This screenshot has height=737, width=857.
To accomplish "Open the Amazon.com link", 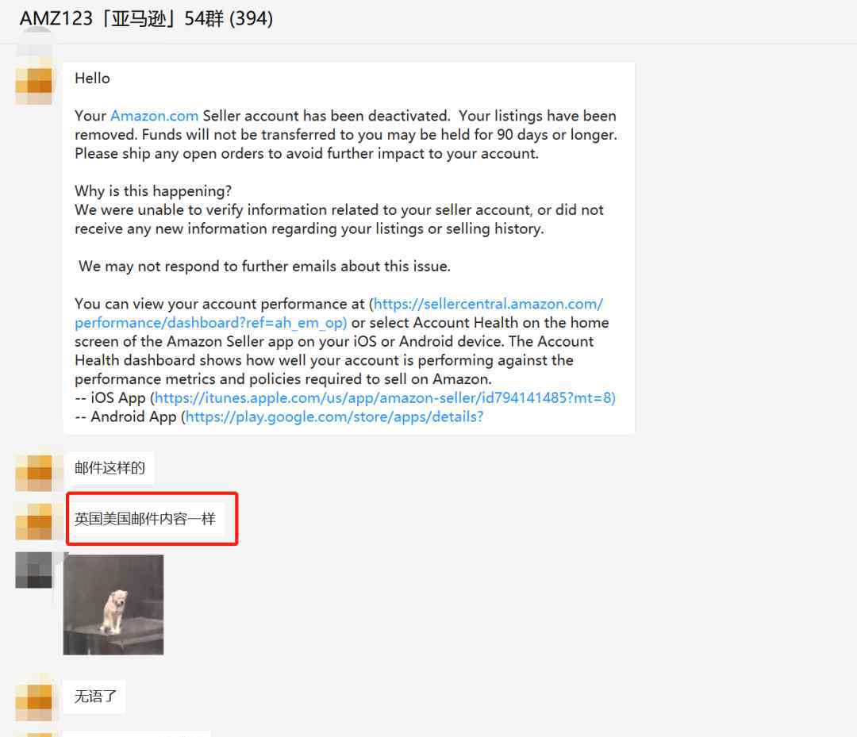I will tap(154, 116).
